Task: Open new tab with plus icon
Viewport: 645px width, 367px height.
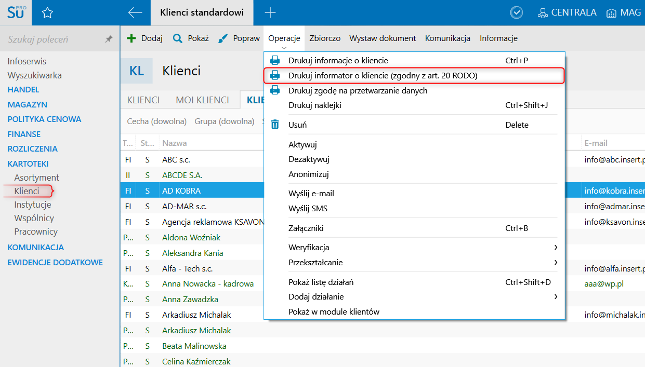Action: click(x=270, y=13)
